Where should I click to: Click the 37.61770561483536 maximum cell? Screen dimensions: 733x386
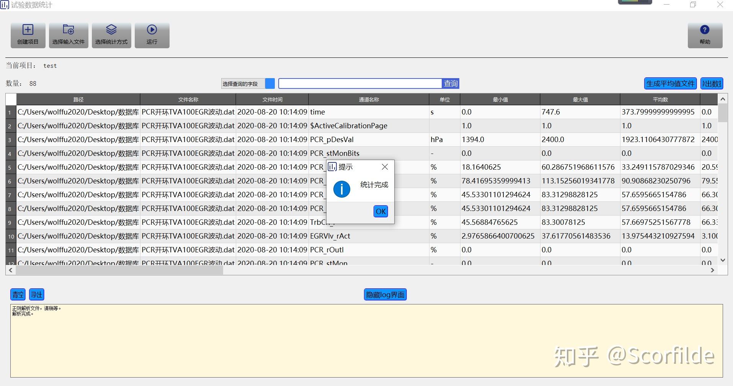(580, 236)
